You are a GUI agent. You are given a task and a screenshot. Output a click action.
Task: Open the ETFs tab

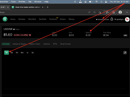[x=55, y=44]
